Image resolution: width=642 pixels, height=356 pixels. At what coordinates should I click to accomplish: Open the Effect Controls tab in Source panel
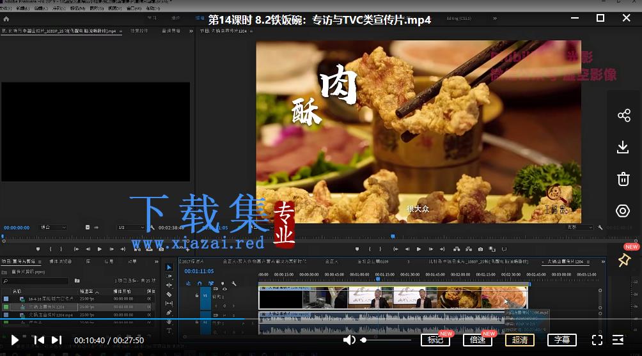tap(139, 31)
